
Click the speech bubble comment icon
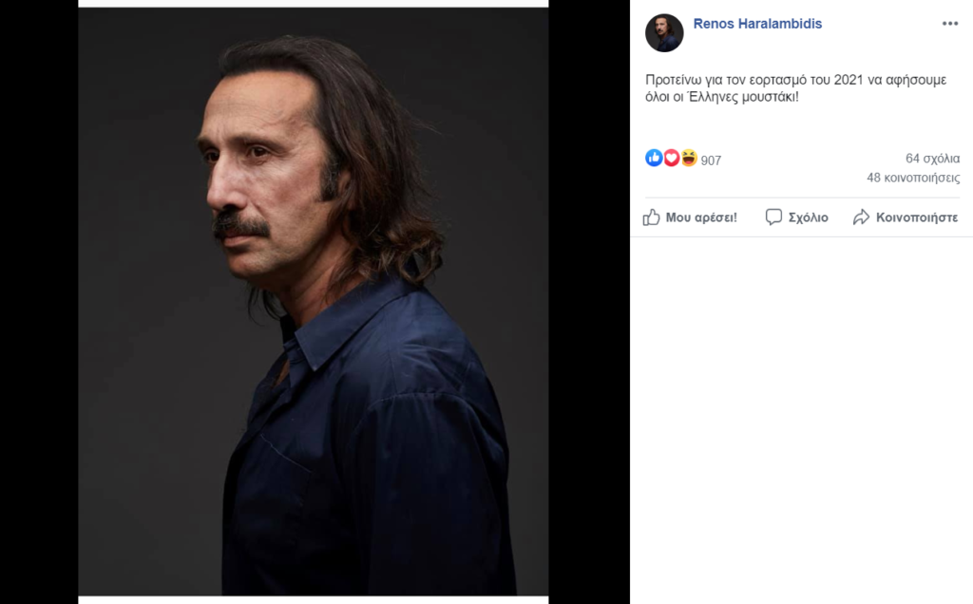(773, 217)
